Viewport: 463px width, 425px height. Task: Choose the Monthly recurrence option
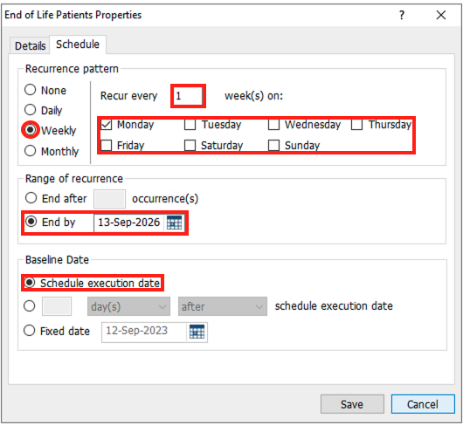click(x=30, y=151)
